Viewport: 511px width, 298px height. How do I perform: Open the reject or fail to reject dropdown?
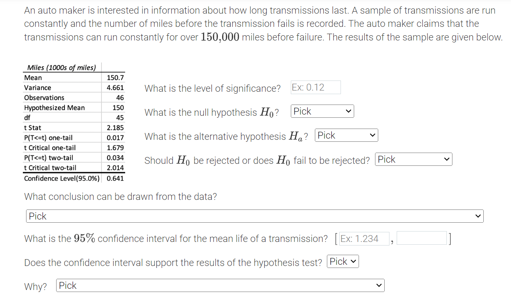(x=414, y=159)
